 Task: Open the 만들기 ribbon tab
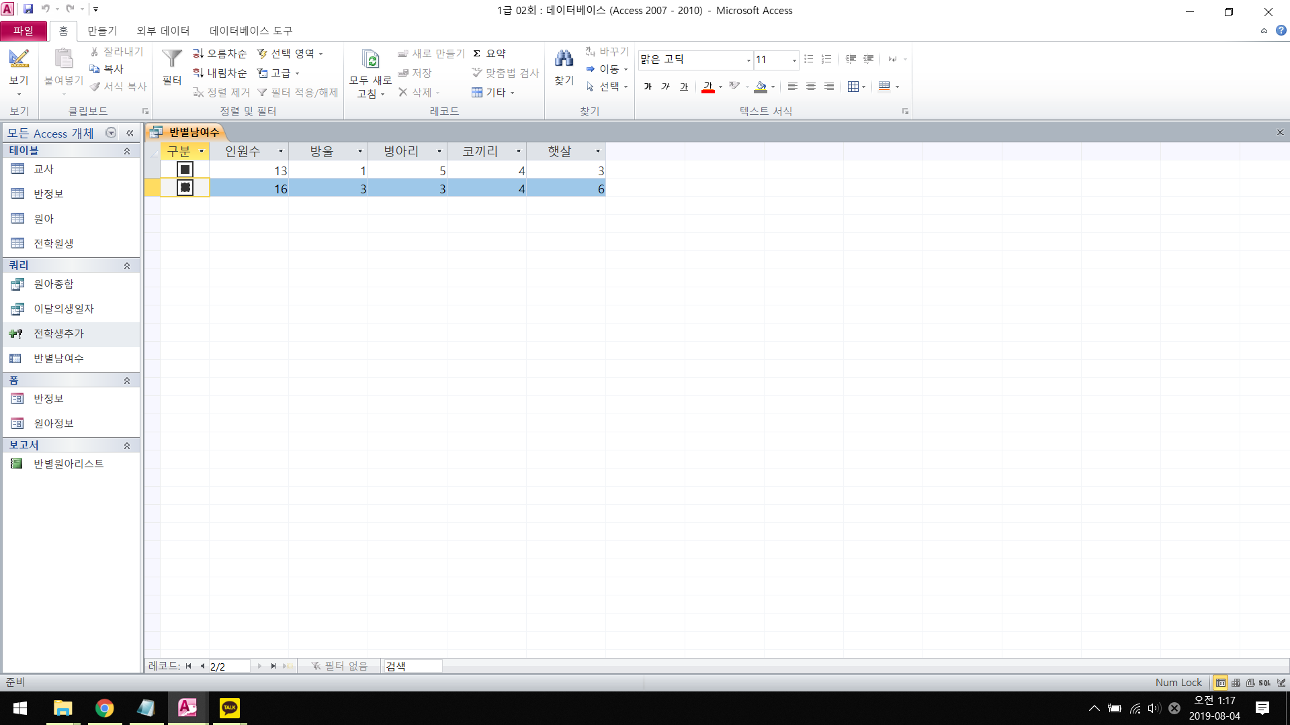click(102, 31)
